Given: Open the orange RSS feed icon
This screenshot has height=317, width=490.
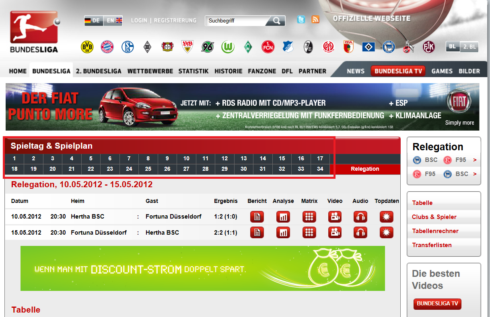Looking at the screenshot, I should pyautogui.click(x=315, y=19).
